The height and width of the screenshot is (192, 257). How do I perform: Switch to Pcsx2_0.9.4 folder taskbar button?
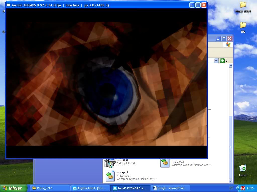point(50,188)
